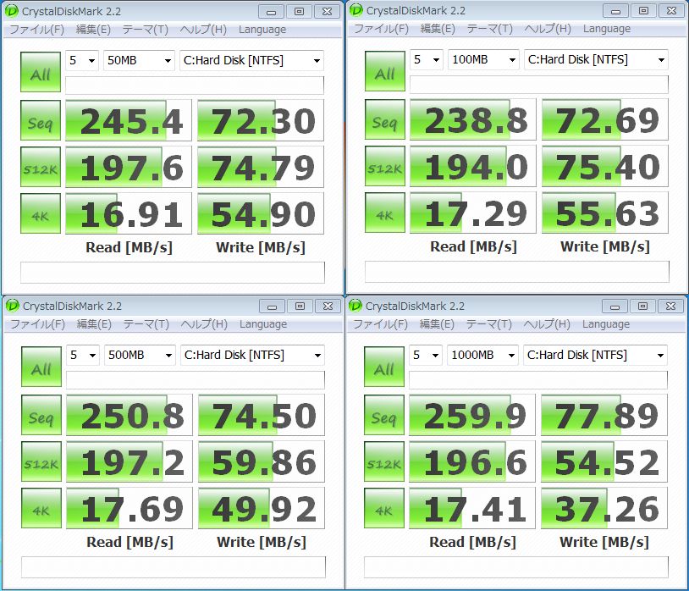Click CrystalDiskMark app icon in 1000MB window title
Screen dimensions: 689x591
tap(356, 306)
